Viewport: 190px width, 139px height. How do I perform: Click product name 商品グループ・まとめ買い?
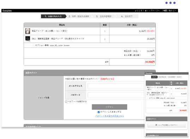click(49, 31)
